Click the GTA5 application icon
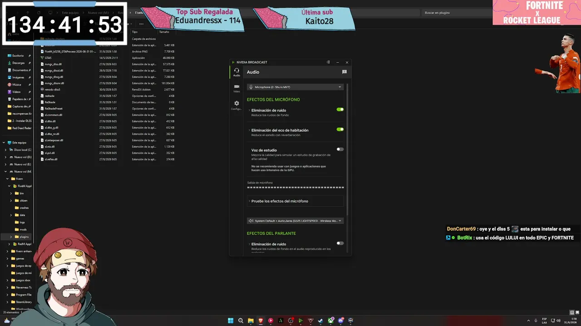Image resolution: width=581 pixels, height=326 pixels. pos(42,58)
